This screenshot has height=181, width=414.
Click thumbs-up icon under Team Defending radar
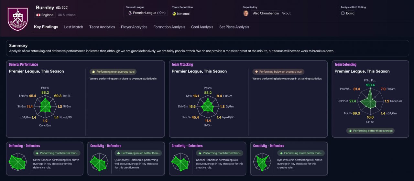click(x=350, y=131)
